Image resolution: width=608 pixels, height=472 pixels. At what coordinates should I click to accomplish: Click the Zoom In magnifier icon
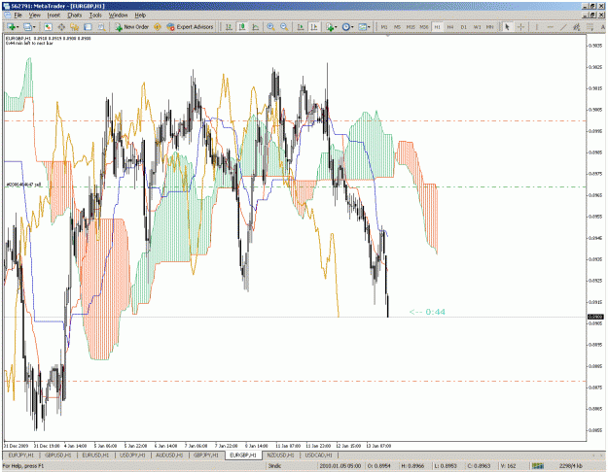tap(270, 27)
